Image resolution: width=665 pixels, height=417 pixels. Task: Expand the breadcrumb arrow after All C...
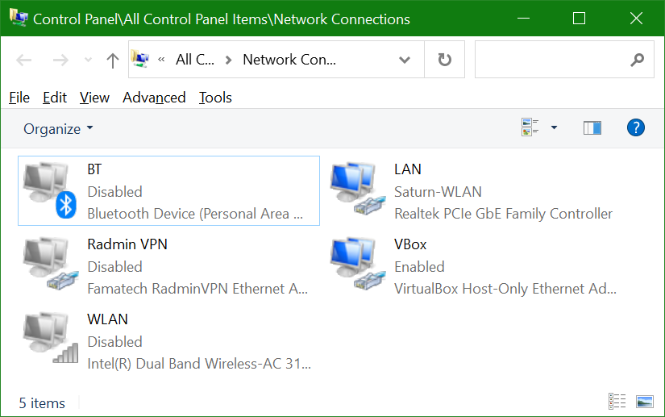[228, 60]
